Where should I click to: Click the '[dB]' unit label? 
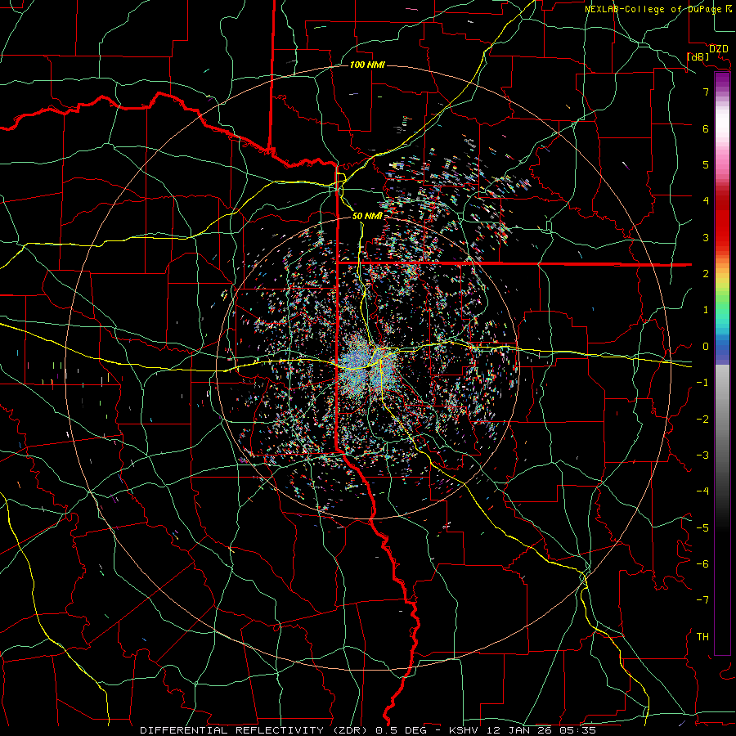(698, 56)
